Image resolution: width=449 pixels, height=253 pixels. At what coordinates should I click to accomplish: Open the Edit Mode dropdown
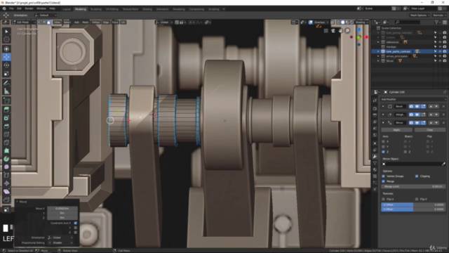coord(23,22)
